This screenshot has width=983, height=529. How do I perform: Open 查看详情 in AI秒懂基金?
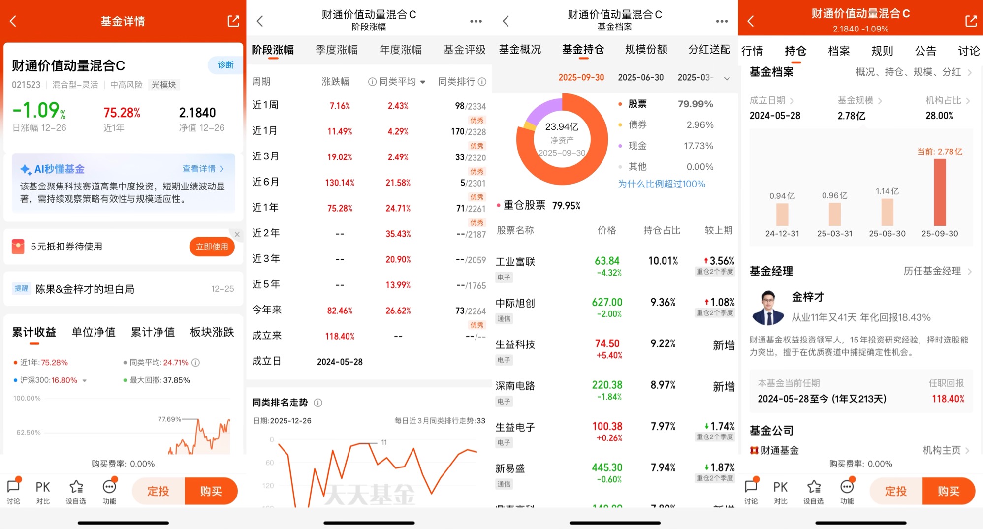[x=203, y=169]
